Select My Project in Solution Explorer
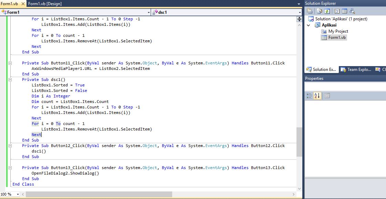 [338, 31]
